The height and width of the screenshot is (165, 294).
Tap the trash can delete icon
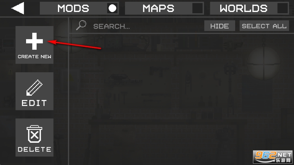(x=35, y=134)
